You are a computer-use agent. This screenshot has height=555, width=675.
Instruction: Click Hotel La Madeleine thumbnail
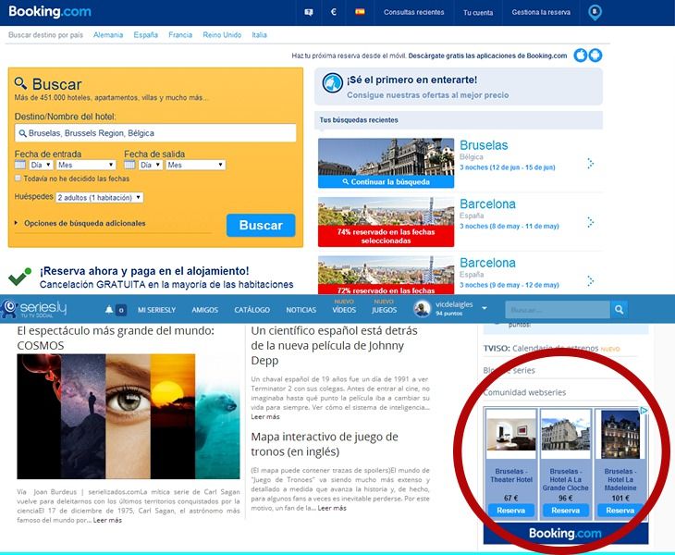point(620,435)
